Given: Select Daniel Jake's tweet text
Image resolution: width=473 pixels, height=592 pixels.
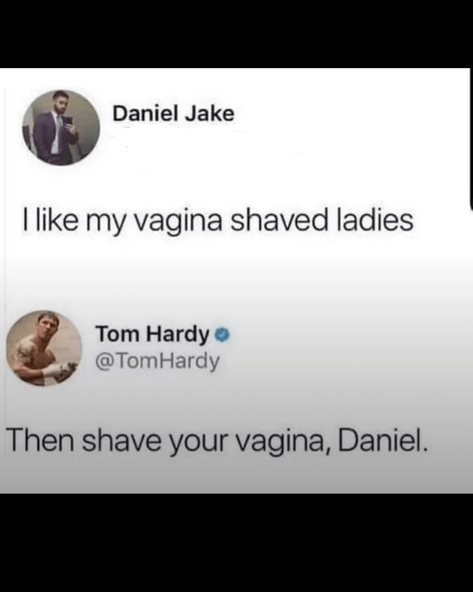Looking at the screenshot, I should (218, 221).
